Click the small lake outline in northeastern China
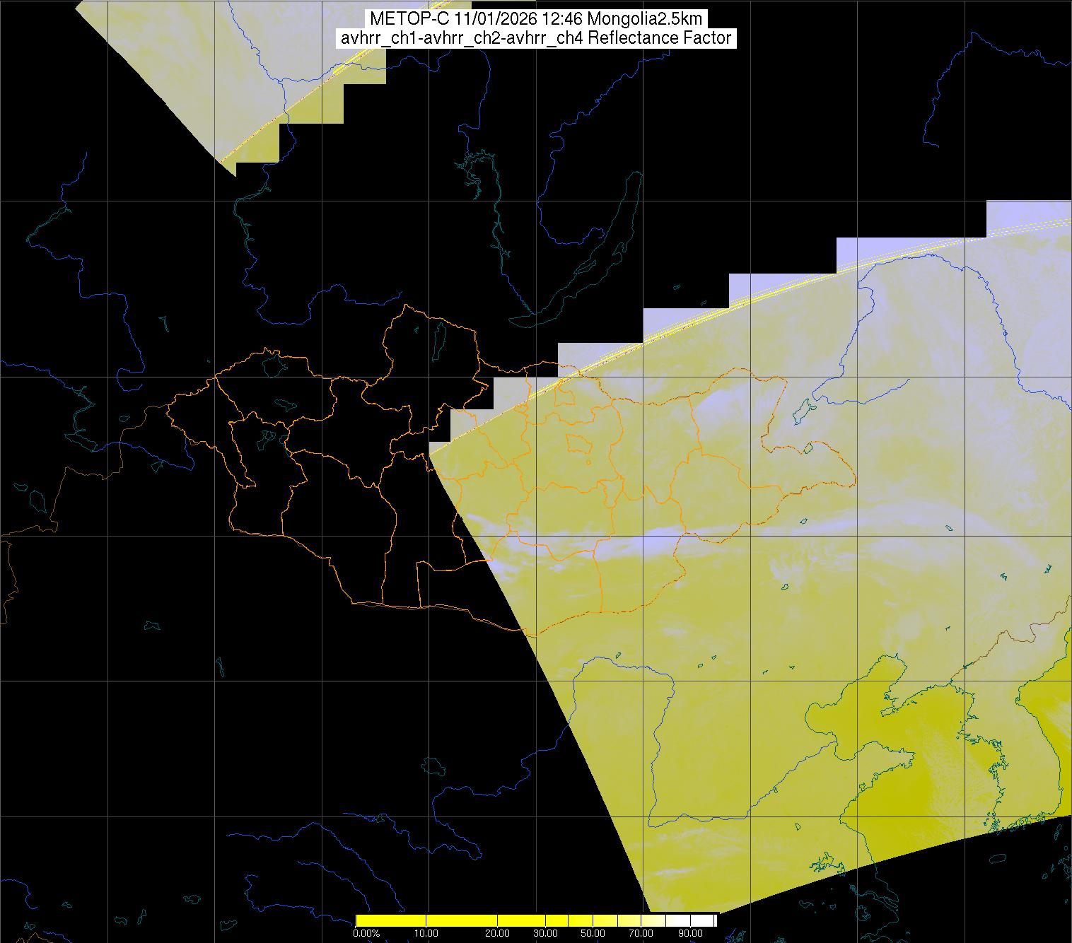 [803, 409]
